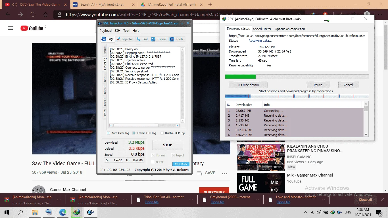This screenshot has height=218, width=388.
Task: Open the Download status tab
Action: coord(238,28)
